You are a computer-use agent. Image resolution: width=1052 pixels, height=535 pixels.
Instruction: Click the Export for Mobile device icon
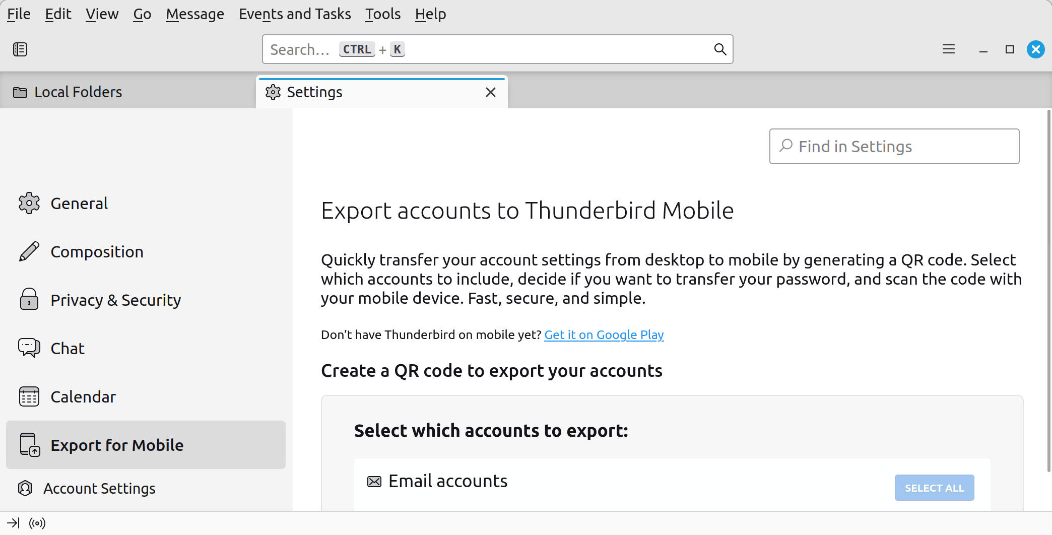[30, 445]
